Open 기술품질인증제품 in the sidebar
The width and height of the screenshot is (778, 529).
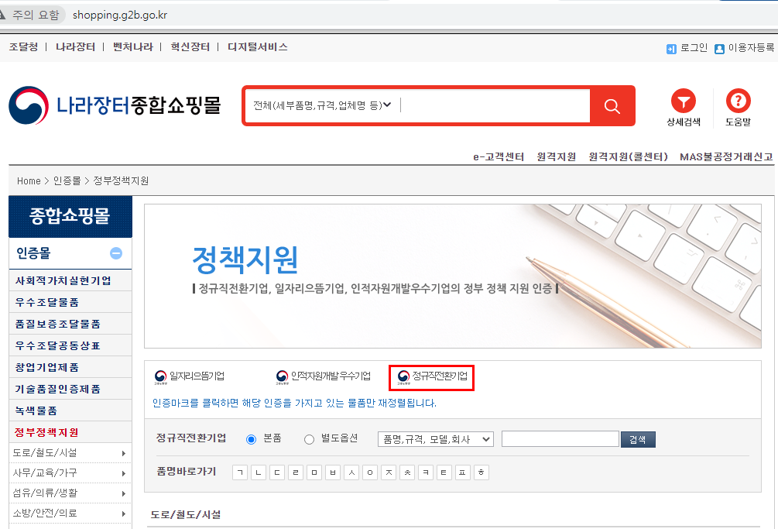tap(70, 389)
